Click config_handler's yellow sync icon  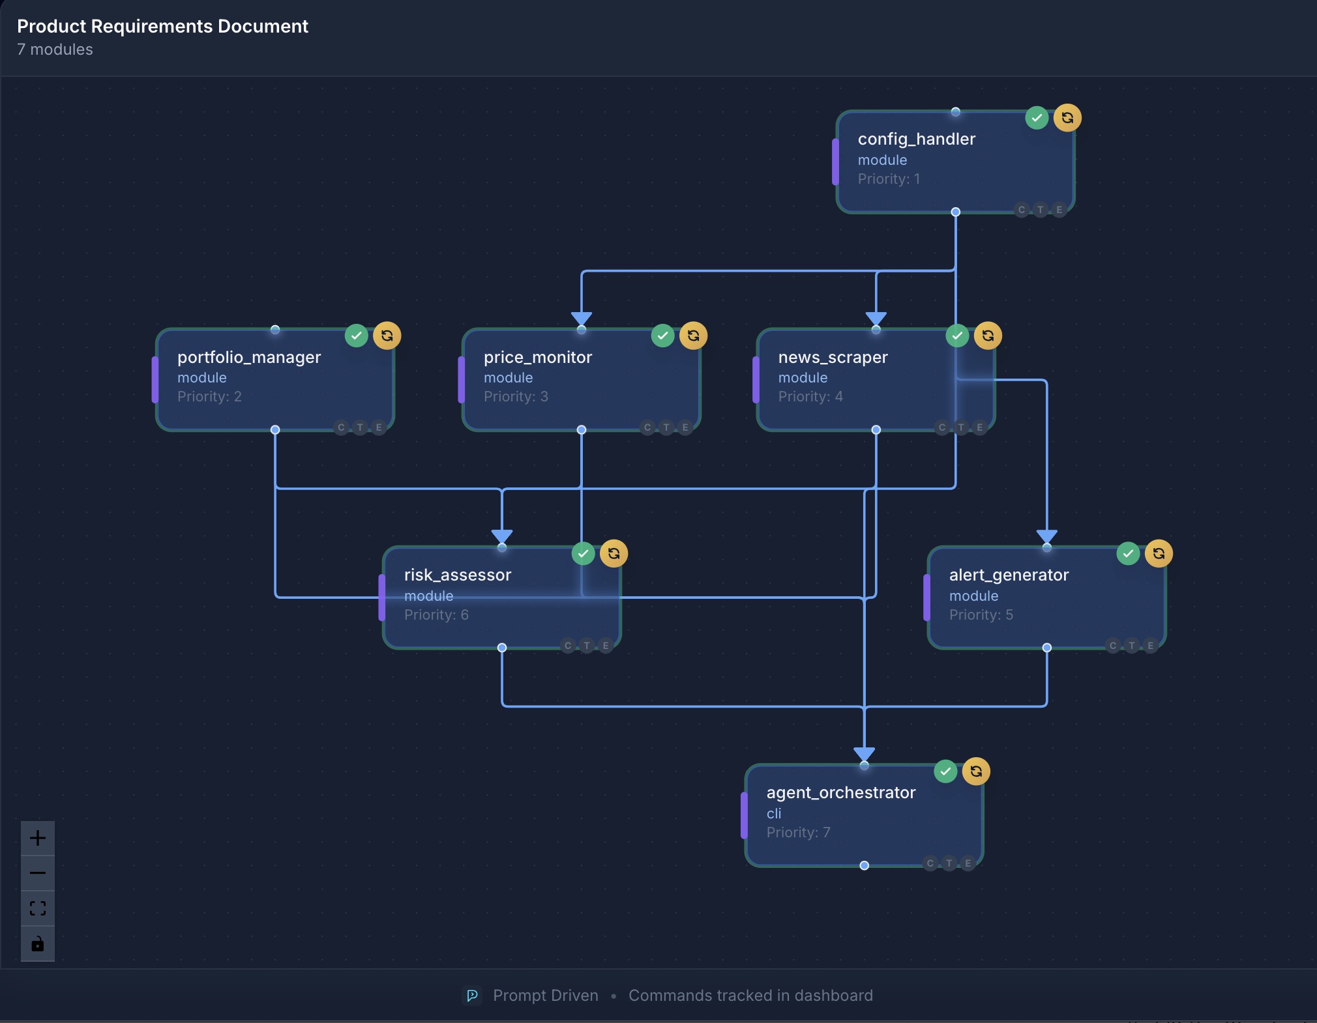click(1067, 118)
